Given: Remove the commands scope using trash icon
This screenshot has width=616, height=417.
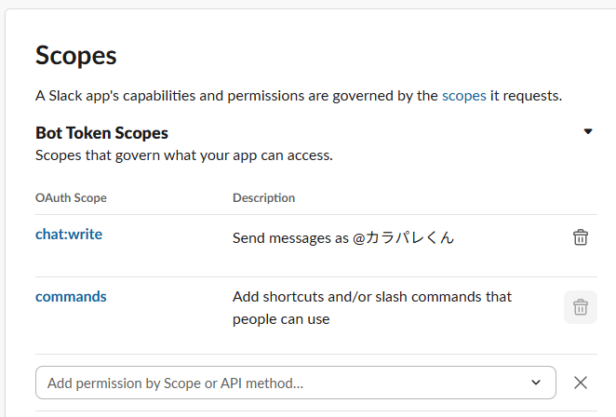Looking at the screenshot, I should 580,306.
